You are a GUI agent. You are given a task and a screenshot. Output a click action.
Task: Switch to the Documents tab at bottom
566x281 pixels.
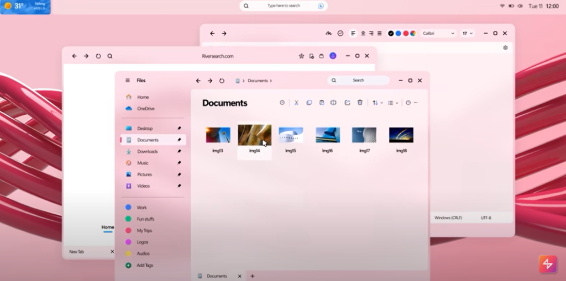tap(217, 276)
